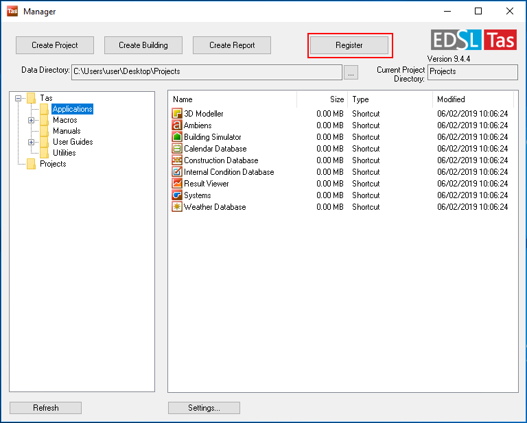The height and width of the screenshot is (423, 527).
Task: Select the Building Simulator icon
Action: pos(177,136)
